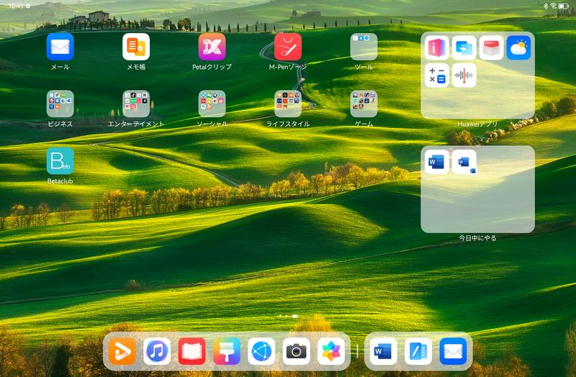Tap the 今日中にやる folder label
Viewport: 576px width, 377px height.
point(477,238)
